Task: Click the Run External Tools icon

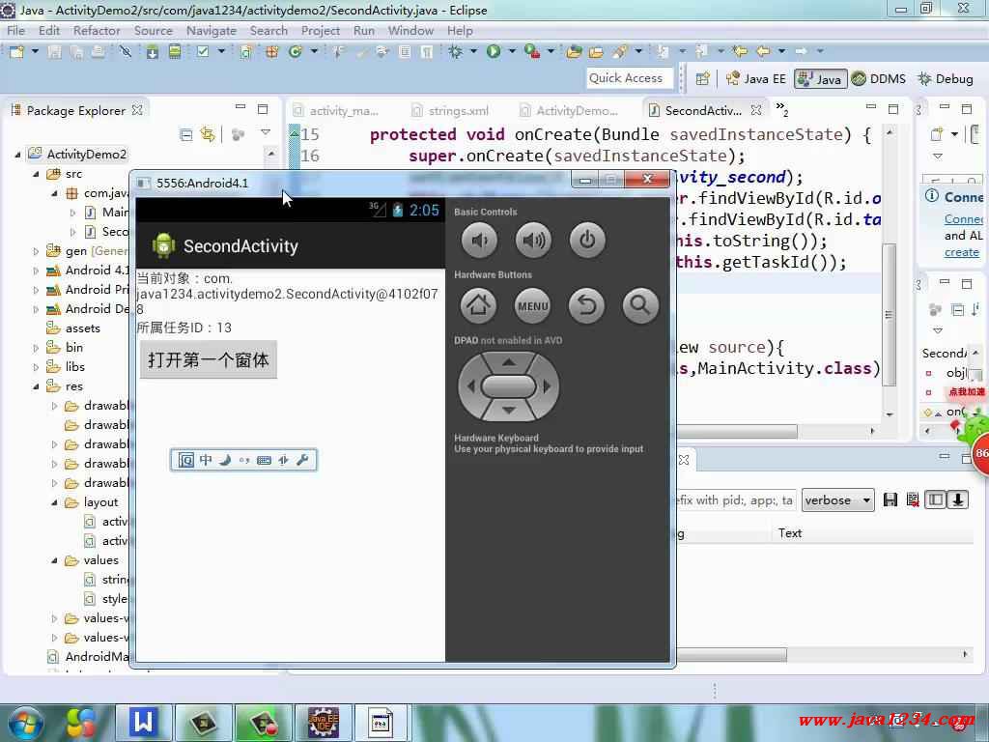Action: (532, 52)
